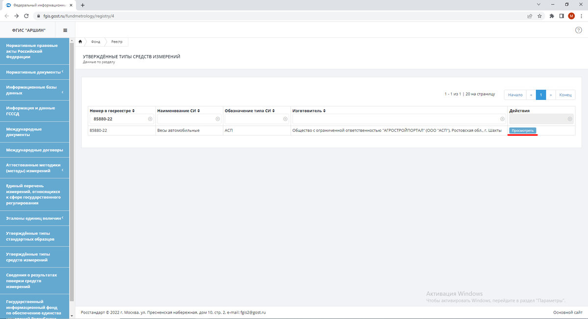Clear the registry number filter field
The height and width of the screenshot is (319, 588).
click(x=150, y=119)
